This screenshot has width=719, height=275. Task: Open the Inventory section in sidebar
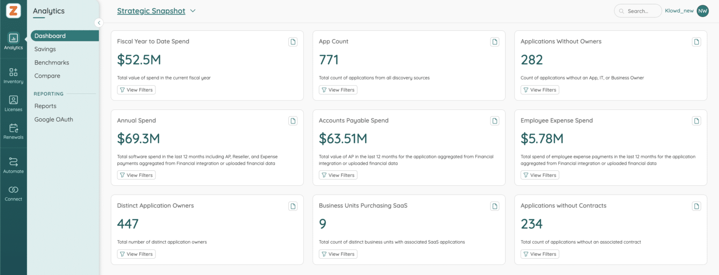(x=13, y=76)
